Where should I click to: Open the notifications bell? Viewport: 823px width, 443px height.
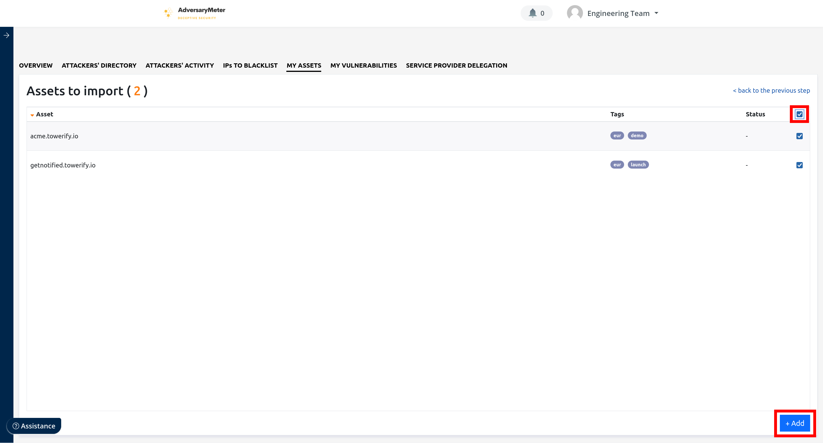point(532,13)
